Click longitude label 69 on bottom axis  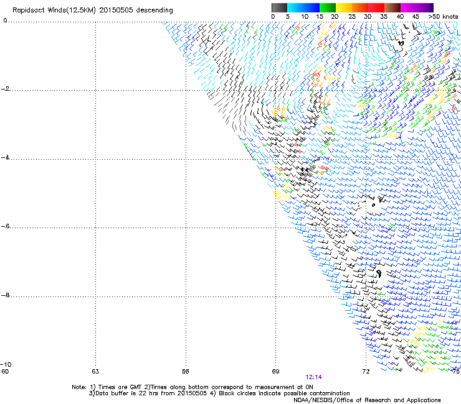click(x=275, y=372)
